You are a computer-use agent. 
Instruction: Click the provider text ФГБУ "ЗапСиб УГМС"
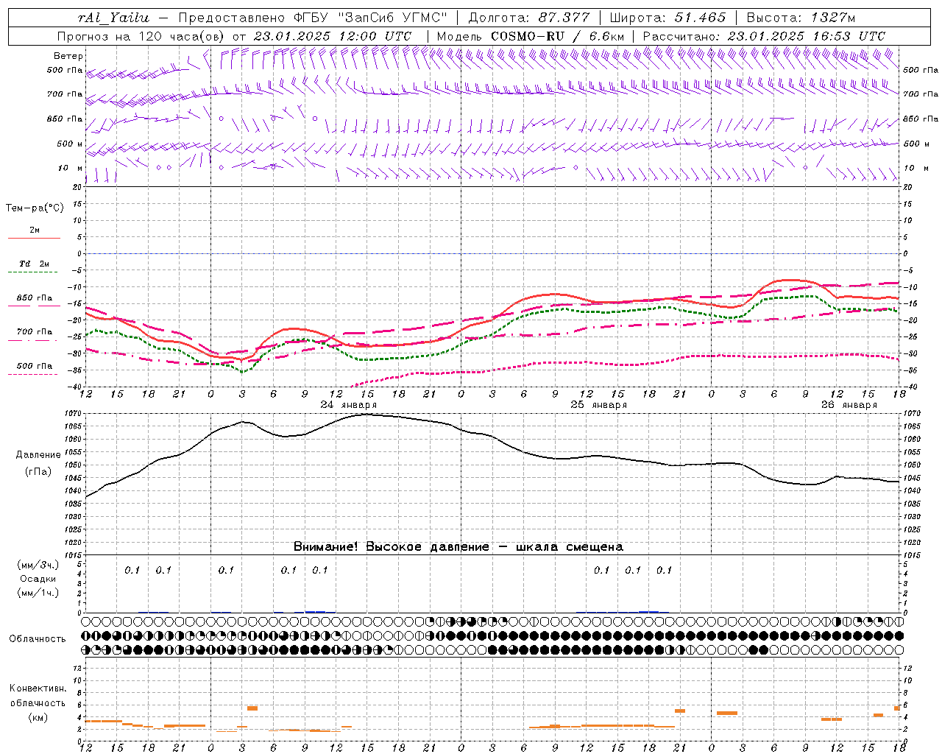[x=372, y=18]
